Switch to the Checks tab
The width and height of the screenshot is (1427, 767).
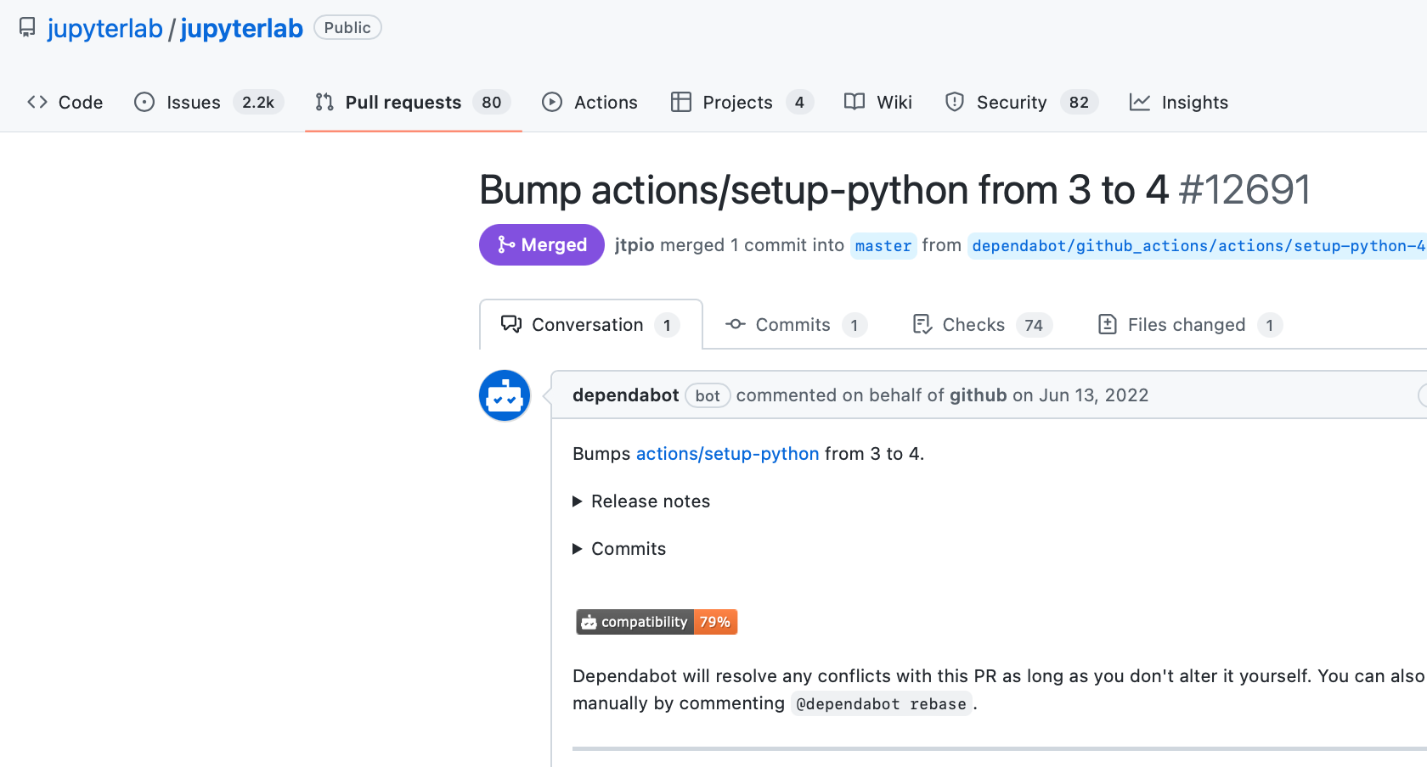[x=983, y=324]
